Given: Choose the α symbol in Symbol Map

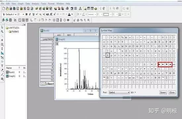Looking at the screenshot, I should 122,51.
